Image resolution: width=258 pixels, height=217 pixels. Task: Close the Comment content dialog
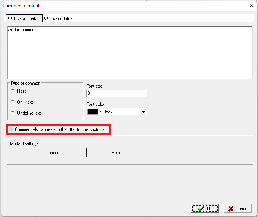[251, 6]
